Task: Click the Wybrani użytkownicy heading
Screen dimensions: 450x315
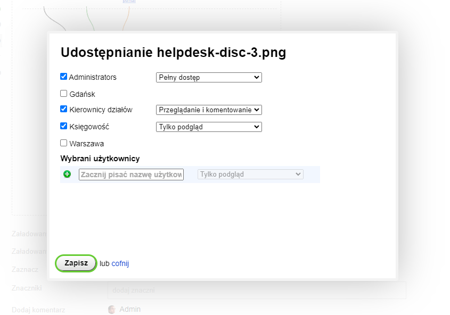Action: (x=100, y=159)
